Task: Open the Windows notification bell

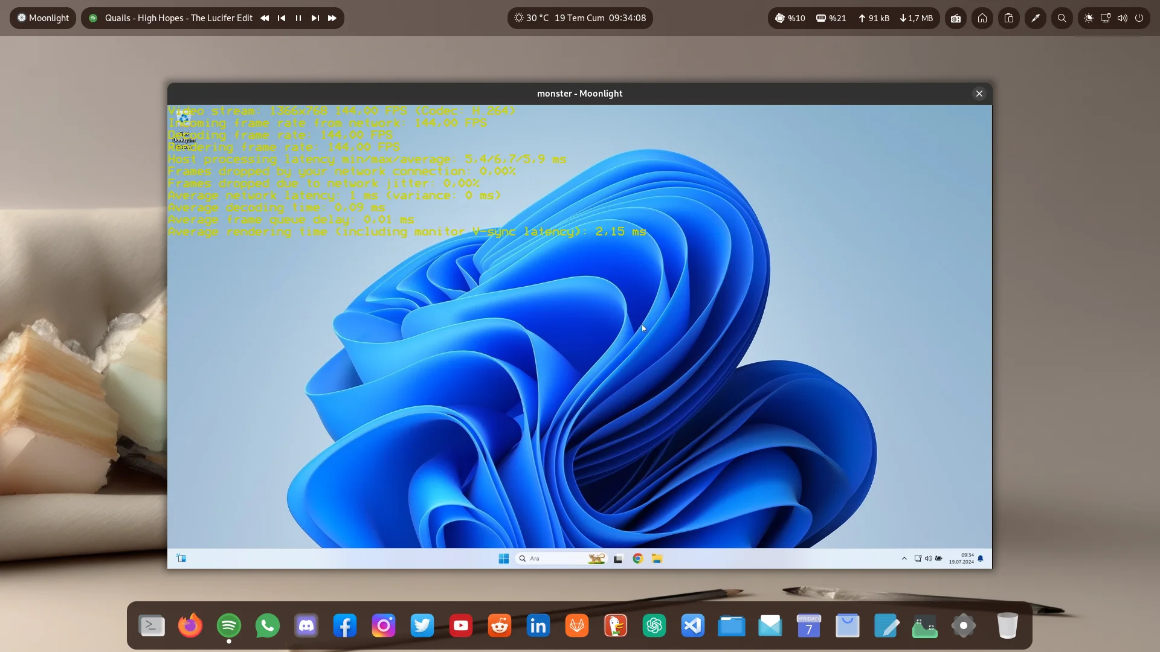Action: click(x=981, y=558)
